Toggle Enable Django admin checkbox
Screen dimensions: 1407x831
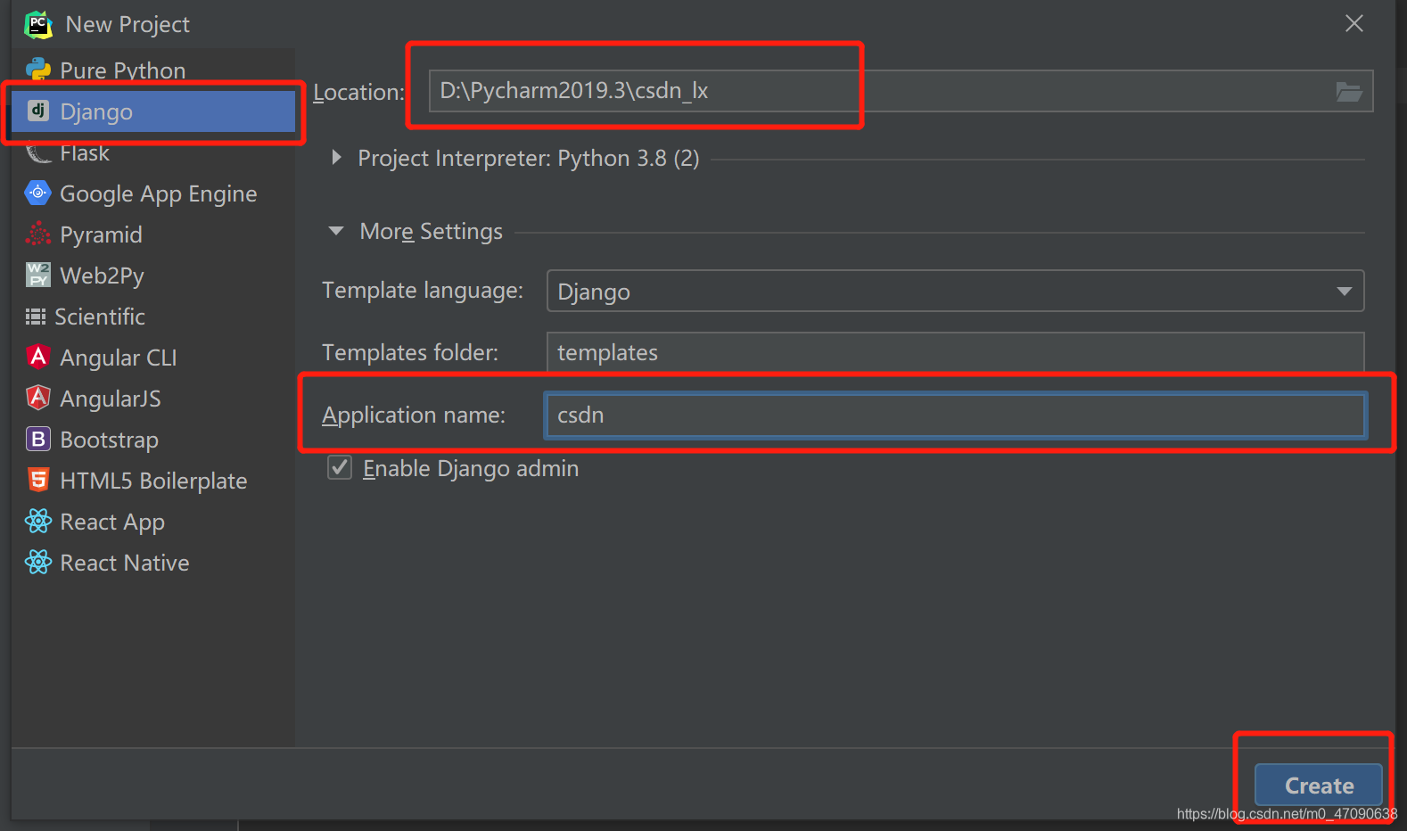[x=340, y=467]
